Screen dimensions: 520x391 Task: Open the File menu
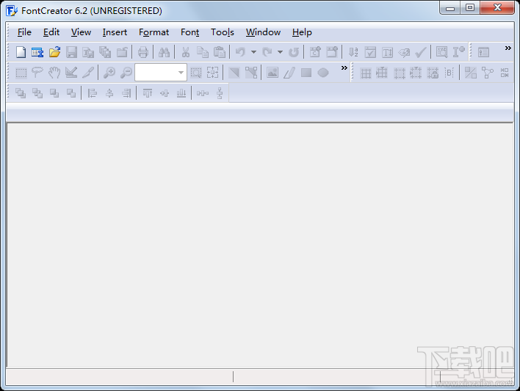24,32
